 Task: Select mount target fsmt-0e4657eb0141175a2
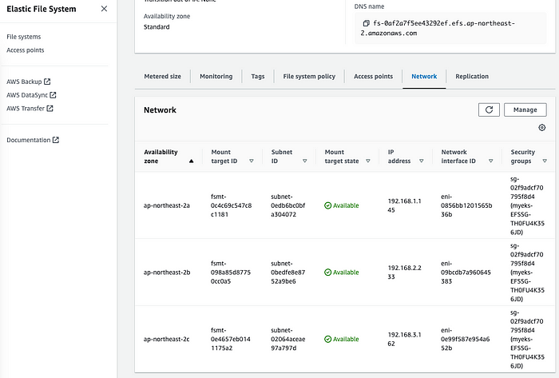(231, 339)
